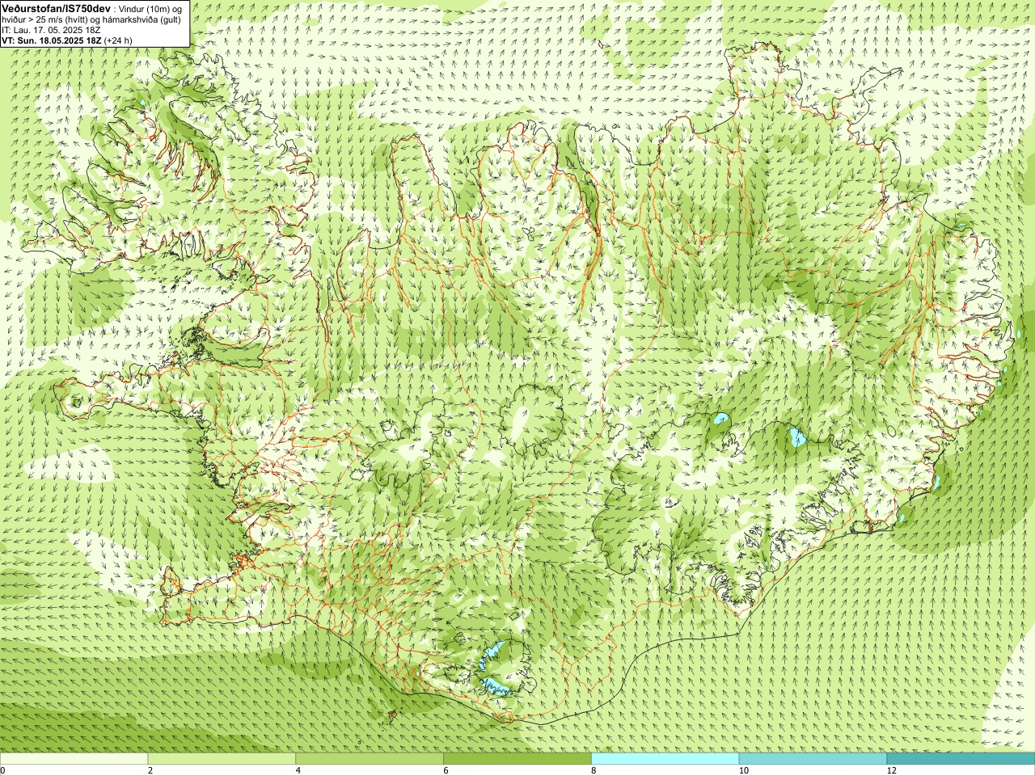
Task: Click the '8' scale tick label
Action: click(594, 770)
